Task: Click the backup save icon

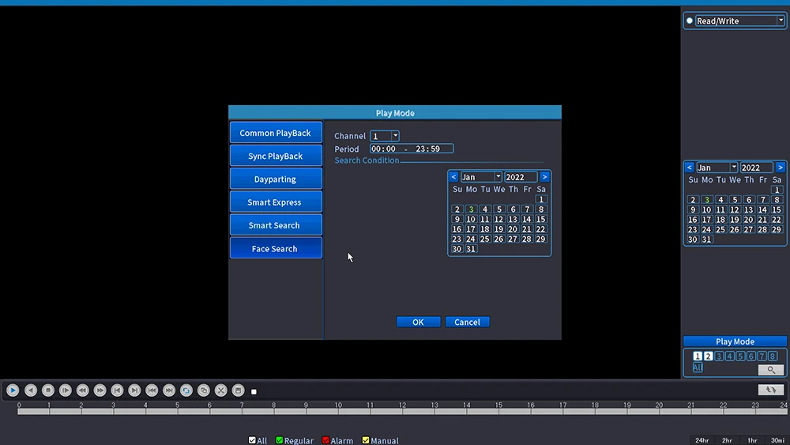Action: pyautogui.click(x=239, y=390)
